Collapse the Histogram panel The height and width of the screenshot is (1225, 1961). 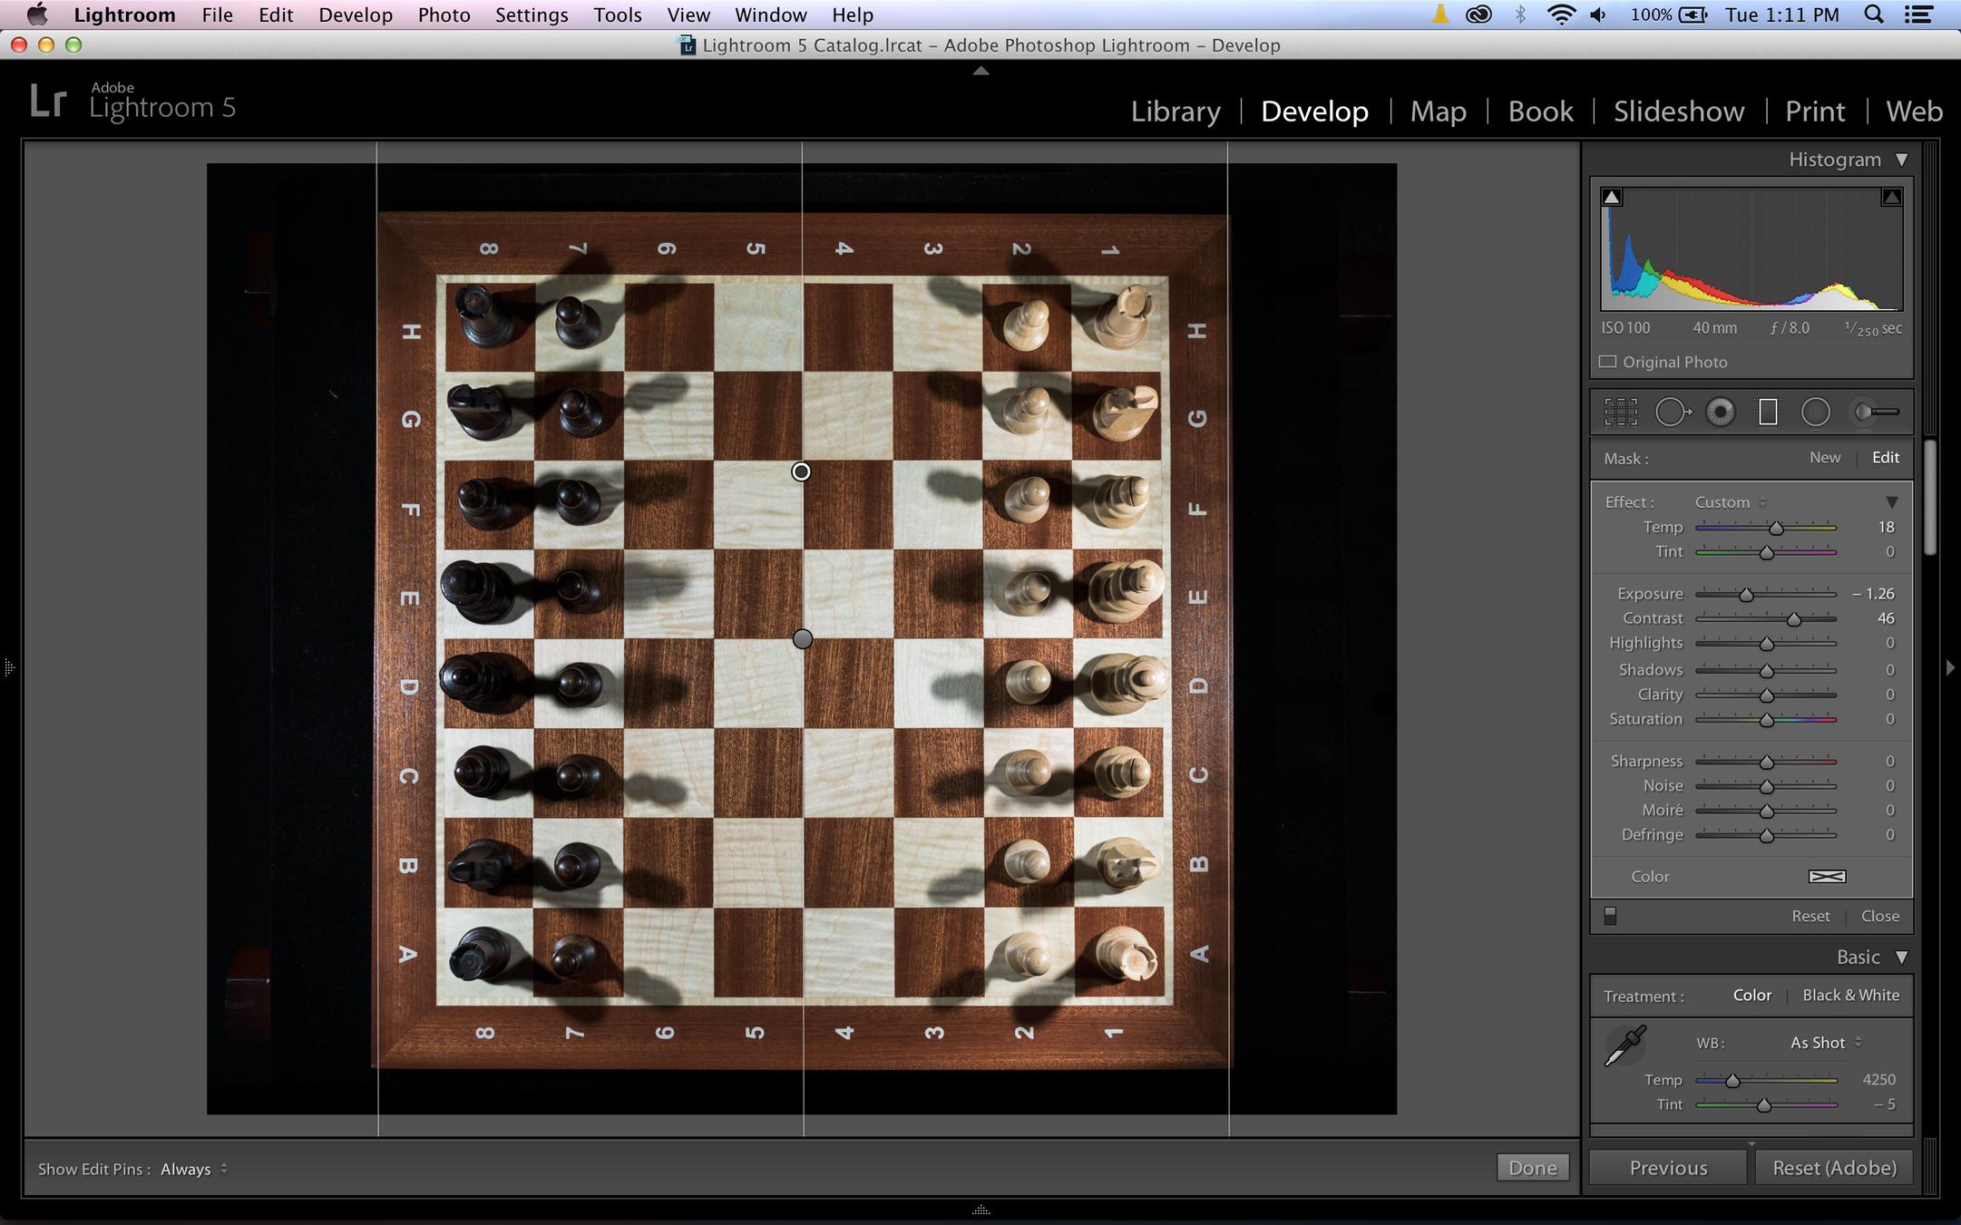point(1901,160)
